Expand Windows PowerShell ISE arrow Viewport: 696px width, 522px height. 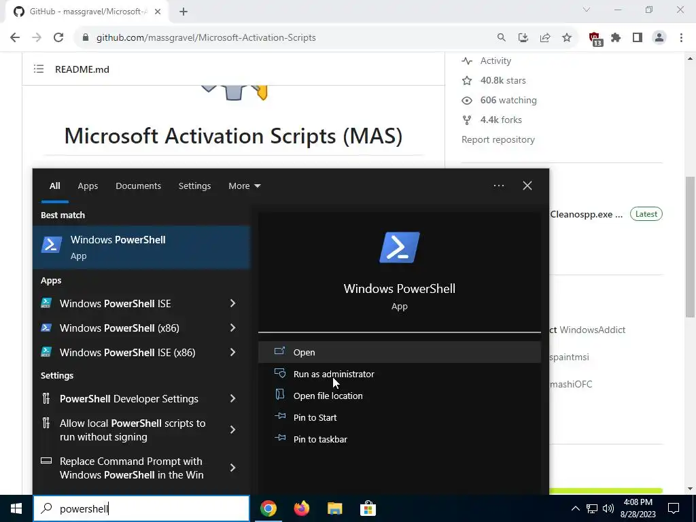click(232, 303)
